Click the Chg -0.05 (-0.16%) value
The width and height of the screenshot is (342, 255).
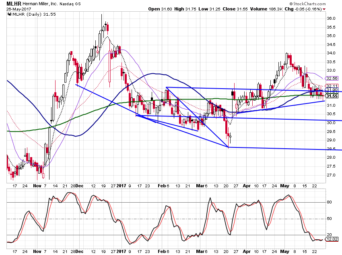pyautogui.click(x=303, y=9)
